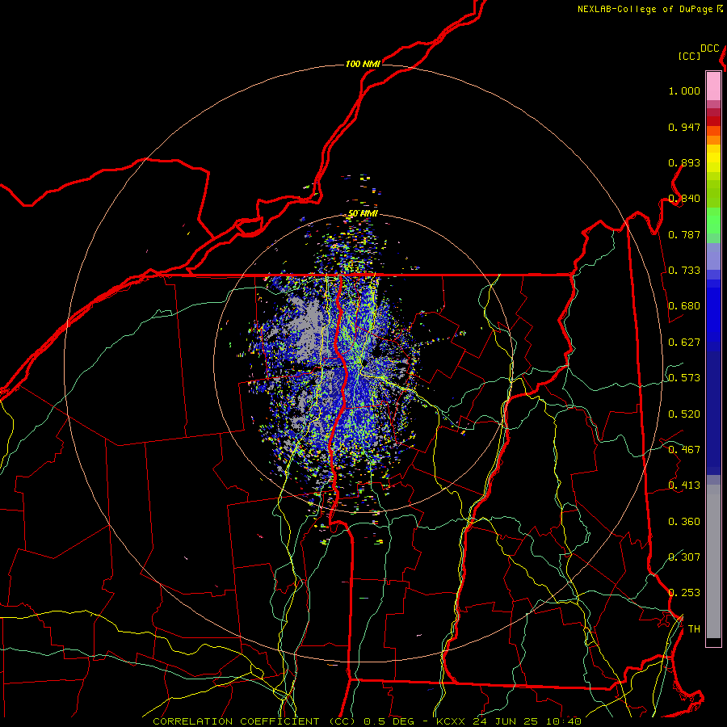This screenshot has height=727, width=727.
Task: Click the 0.947 value on color scale
Action: coord(684,127)
